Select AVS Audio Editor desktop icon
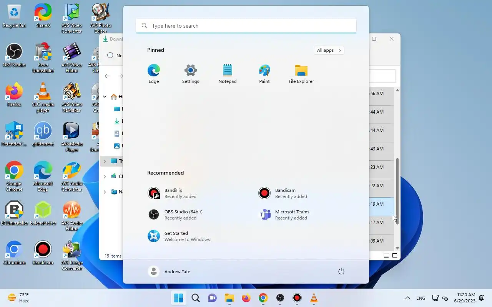 coord(71,216)
